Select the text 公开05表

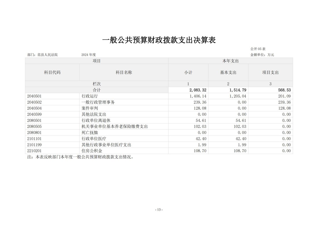258,49
